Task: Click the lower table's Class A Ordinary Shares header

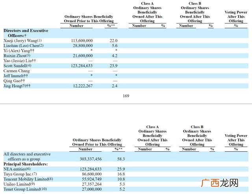Action: tap(152, 136)
